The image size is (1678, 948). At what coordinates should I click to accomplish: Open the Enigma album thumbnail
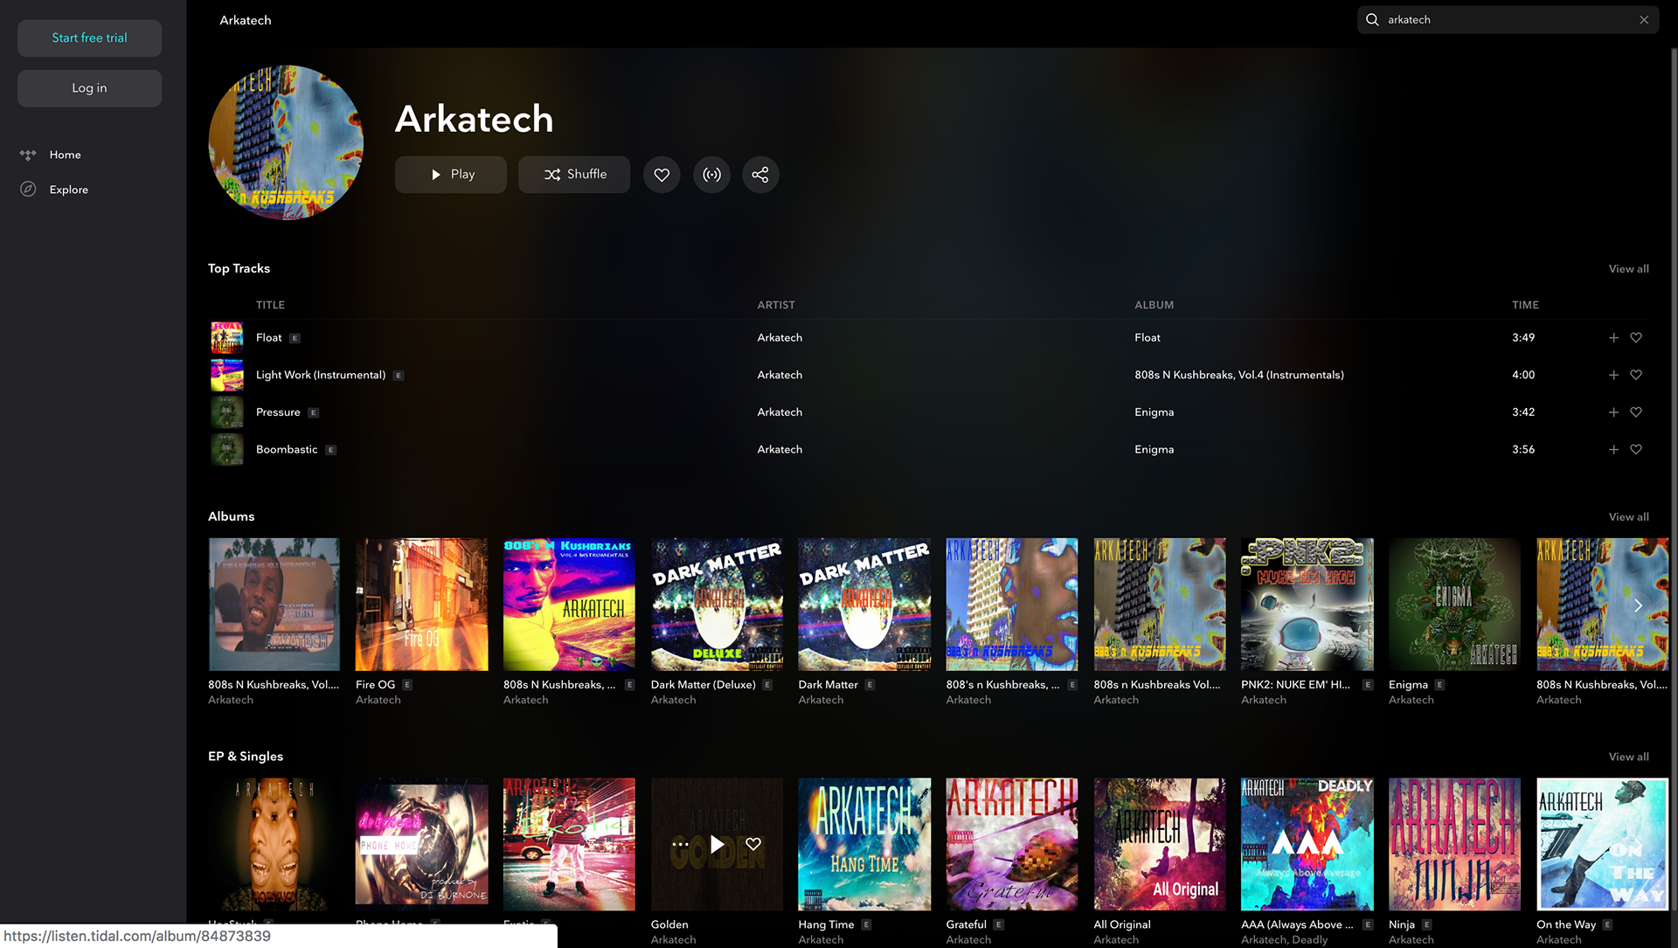point(1454,605)
